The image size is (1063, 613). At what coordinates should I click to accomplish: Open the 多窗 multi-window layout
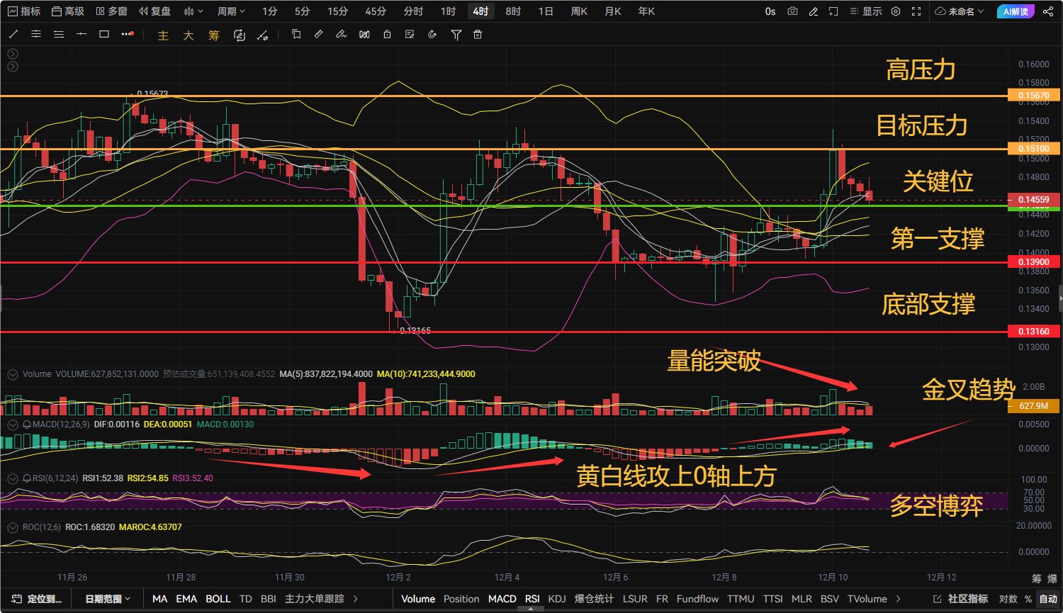(112, 11)
